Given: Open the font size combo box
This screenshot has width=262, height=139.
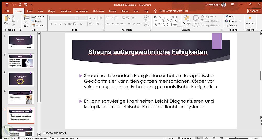Looking at the screenshot, I should click(x=83, y=18).
